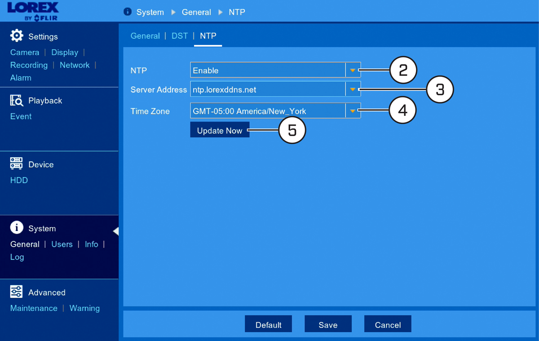The width and height of the screenshot is (539, 341).
Task: Switch to the DST tab
Action: (x=180, y=36)
